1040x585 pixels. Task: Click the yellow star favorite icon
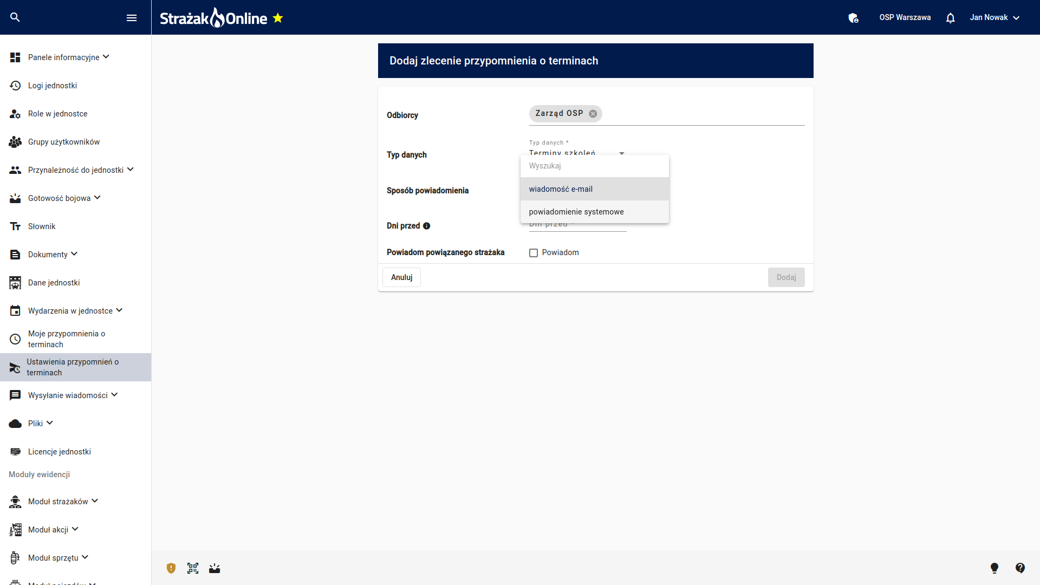point(278,18)
